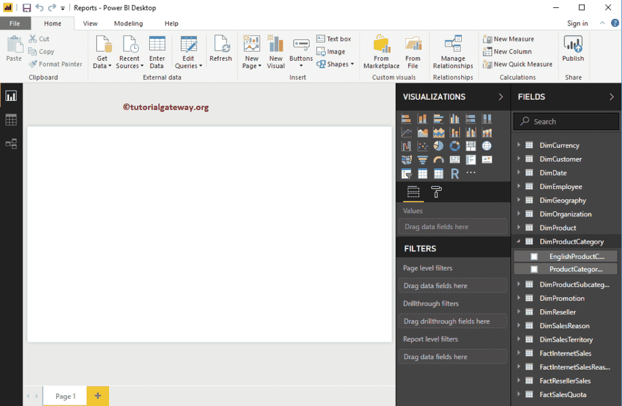Viewport: 622px width, 406px height.
Task: Click the Publish button
Action: [573, 49]
